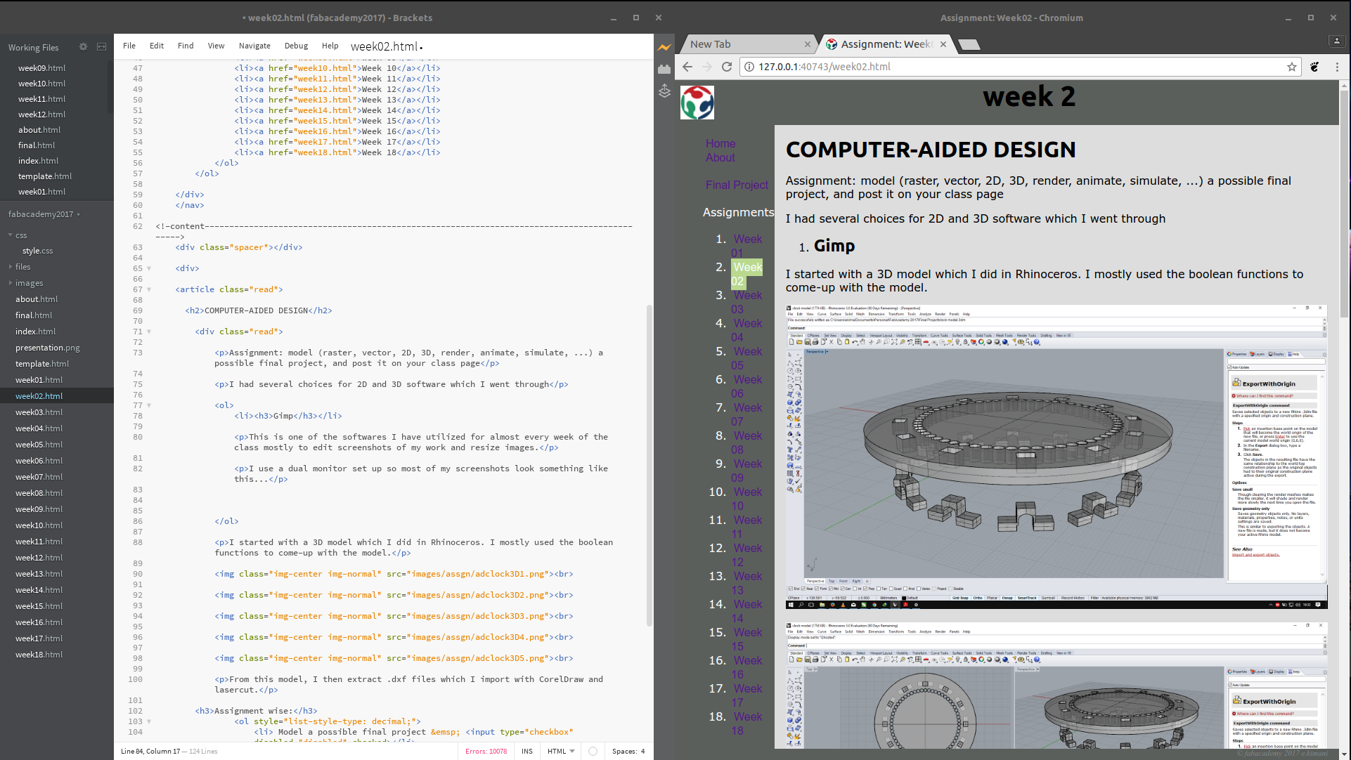Viewport: 1351px width, 760px height.
Task: Open the HTML language dropdown
Action: pyautogui.click(x=561, y=752)
